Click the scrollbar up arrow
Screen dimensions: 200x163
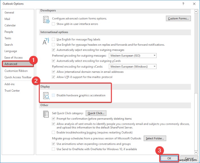point(196,12)
